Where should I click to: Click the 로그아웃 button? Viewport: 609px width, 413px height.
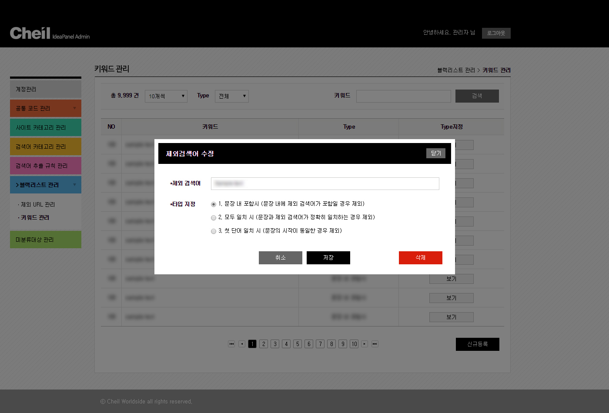click(496, 33)
